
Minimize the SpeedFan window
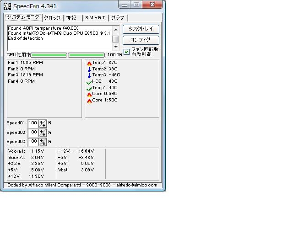[x=125, y=5]
